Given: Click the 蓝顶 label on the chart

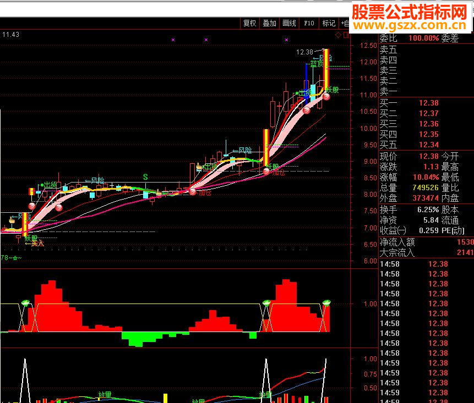Looking at the screenshot, I should (317, 64).
